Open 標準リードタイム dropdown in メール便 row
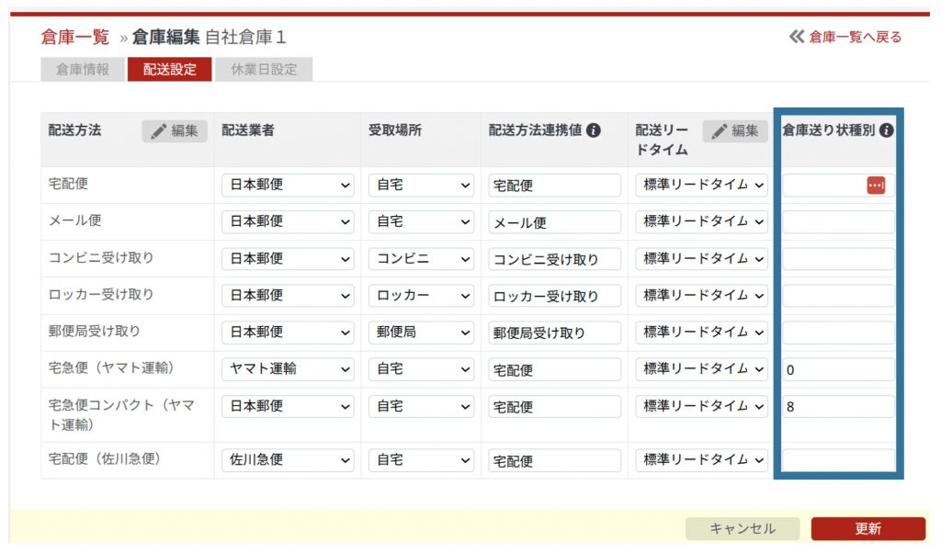This screenshot has height=553, width=941. click(x=701, y=222)
